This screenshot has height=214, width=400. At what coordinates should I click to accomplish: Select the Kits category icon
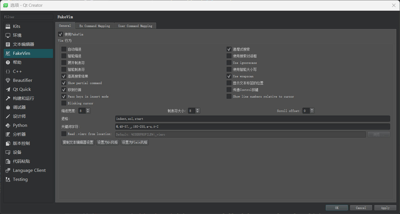point(8,26)
